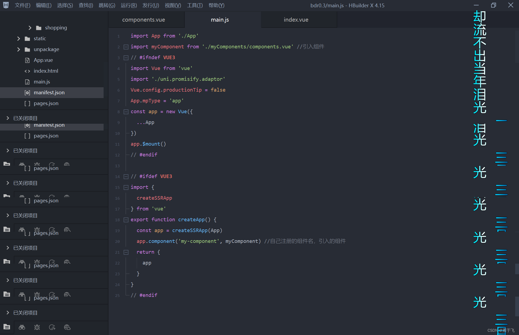Click line number 25 in the gutter
The image size is (519, 335).
click(117, 296)
